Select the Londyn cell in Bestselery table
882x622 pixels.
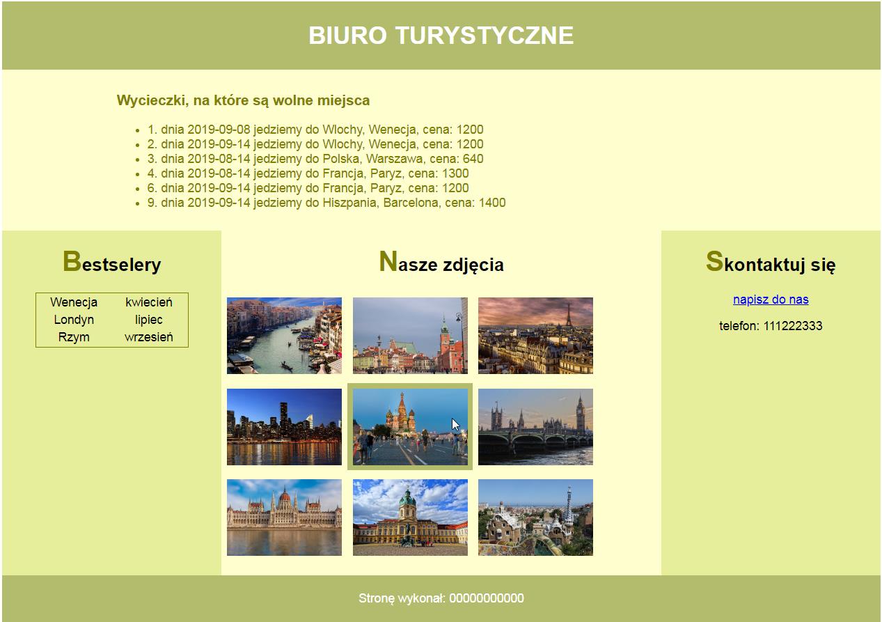pos(74,320)
